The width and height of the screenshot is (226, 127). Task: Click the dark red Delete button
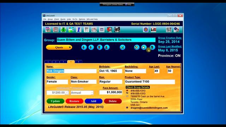113,101
